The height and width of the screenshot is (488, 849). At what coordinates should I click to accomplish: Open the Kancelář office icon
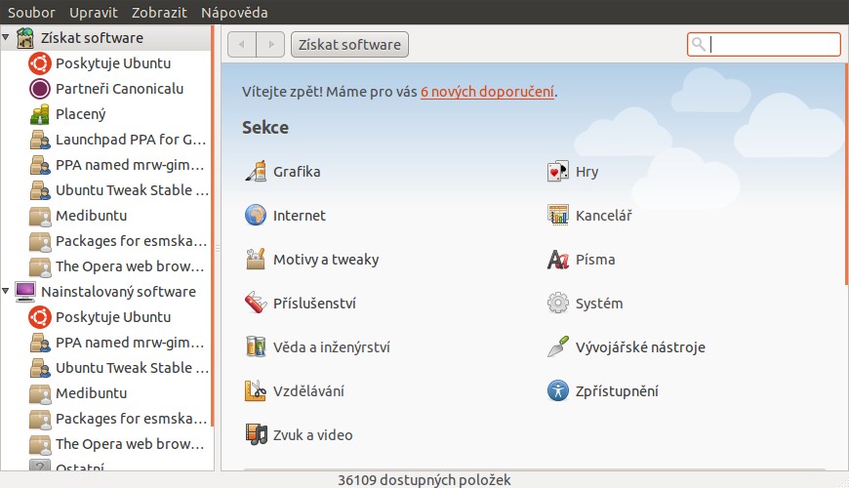(558, 216)
